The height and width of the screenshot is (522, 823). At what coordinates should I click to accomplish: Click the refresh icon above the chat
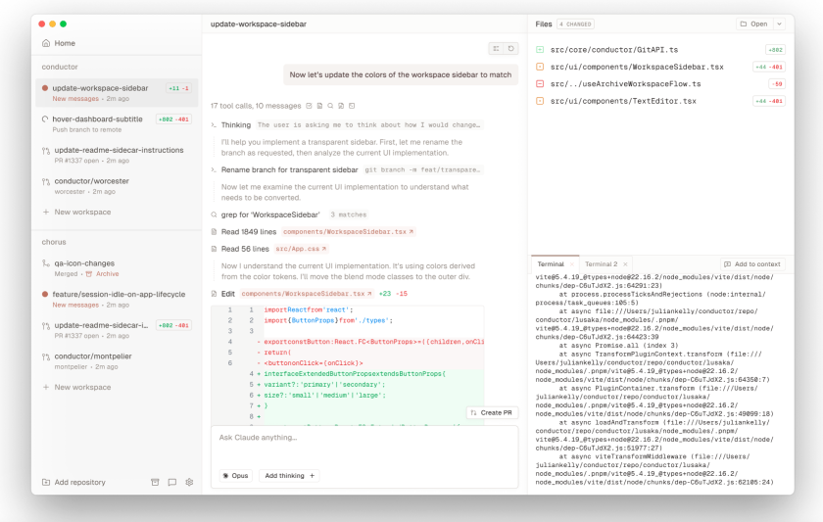(x=510, y=48)
